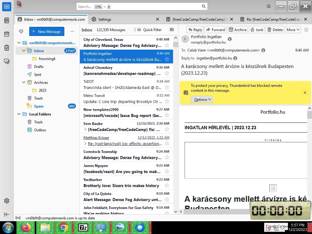Collapse the Inbox folder tree
Screen dimensions: 312x234
pos(24,51)
